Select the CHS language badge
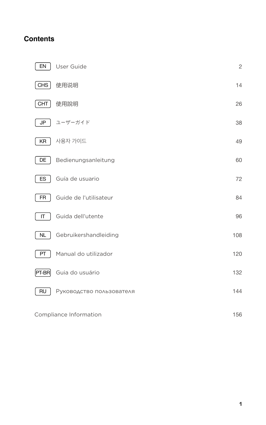The image size is (266, 425). (x=43, y=85)
